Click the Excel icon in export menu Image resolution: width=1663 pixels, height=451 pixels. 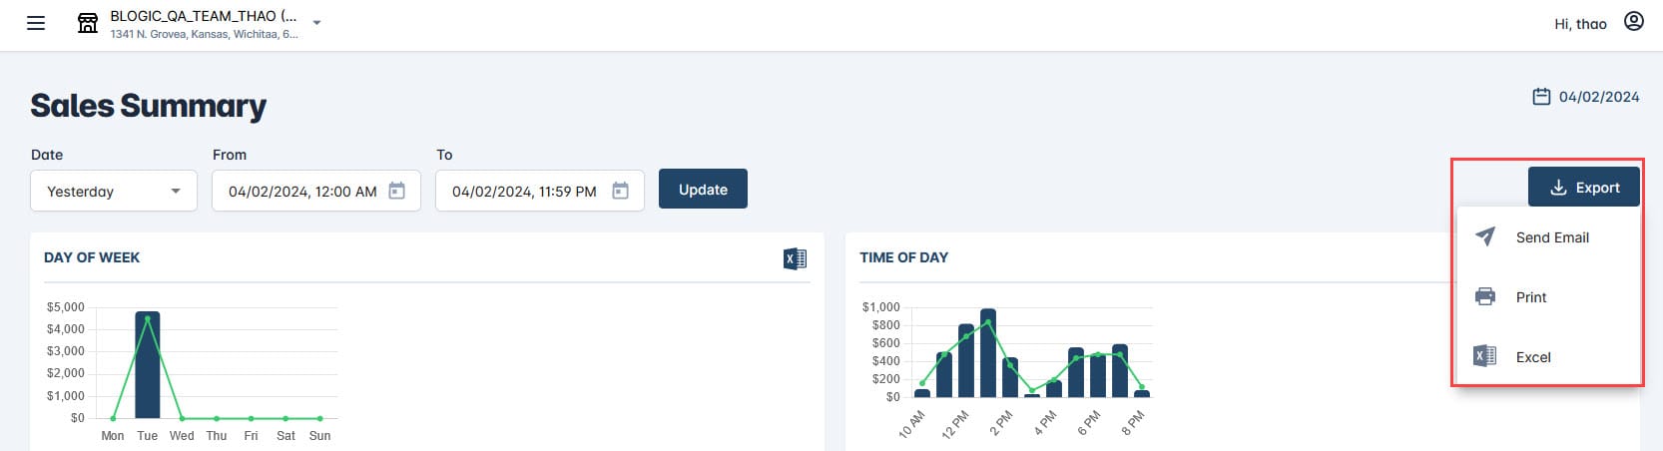coord(1485,356)
